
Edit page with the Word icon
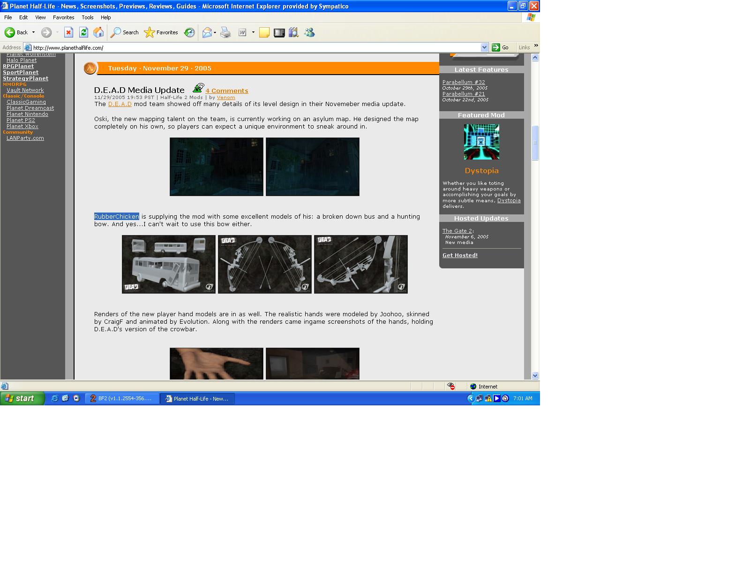[x=242, y=32]
